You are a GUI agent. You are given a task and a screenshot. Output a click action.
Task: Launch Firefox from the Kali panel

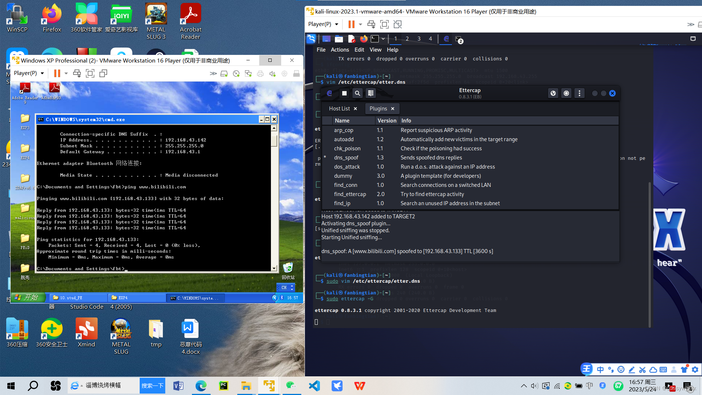click(363, 39)
